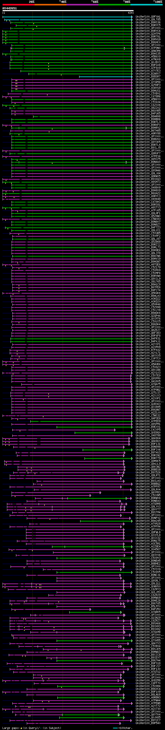The width and height of the screenshot is (165, 730).
Task: Open UniRef100_C5YBV1 entry
Action: [x=148, y=93]
